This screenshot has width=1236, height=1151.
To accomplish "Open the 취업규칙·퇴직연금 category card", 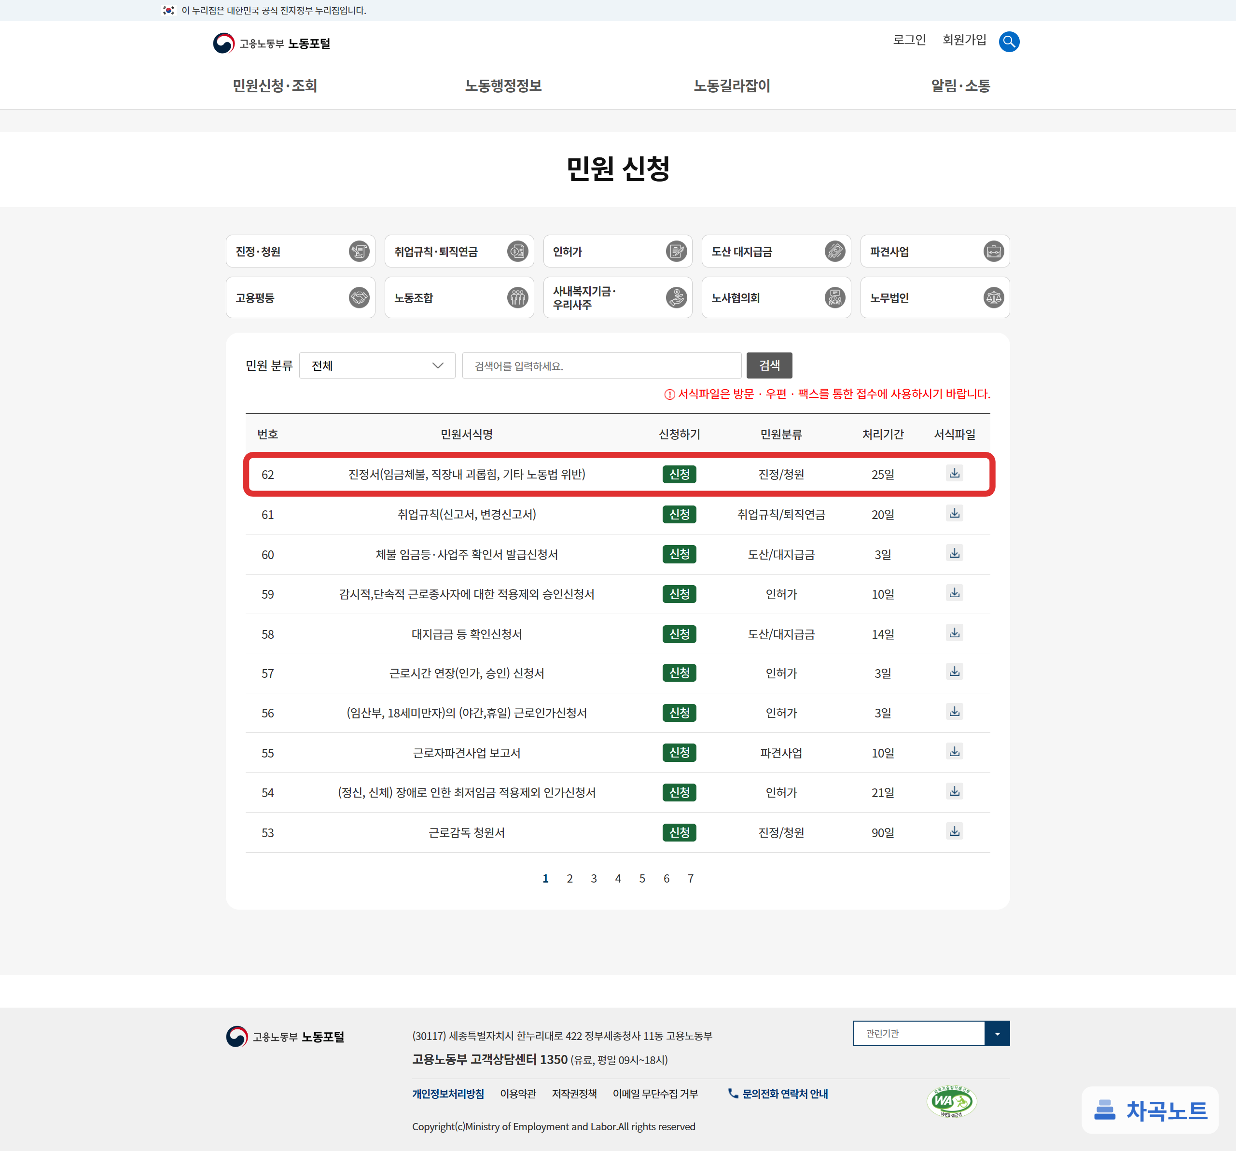I will point(459,251).
